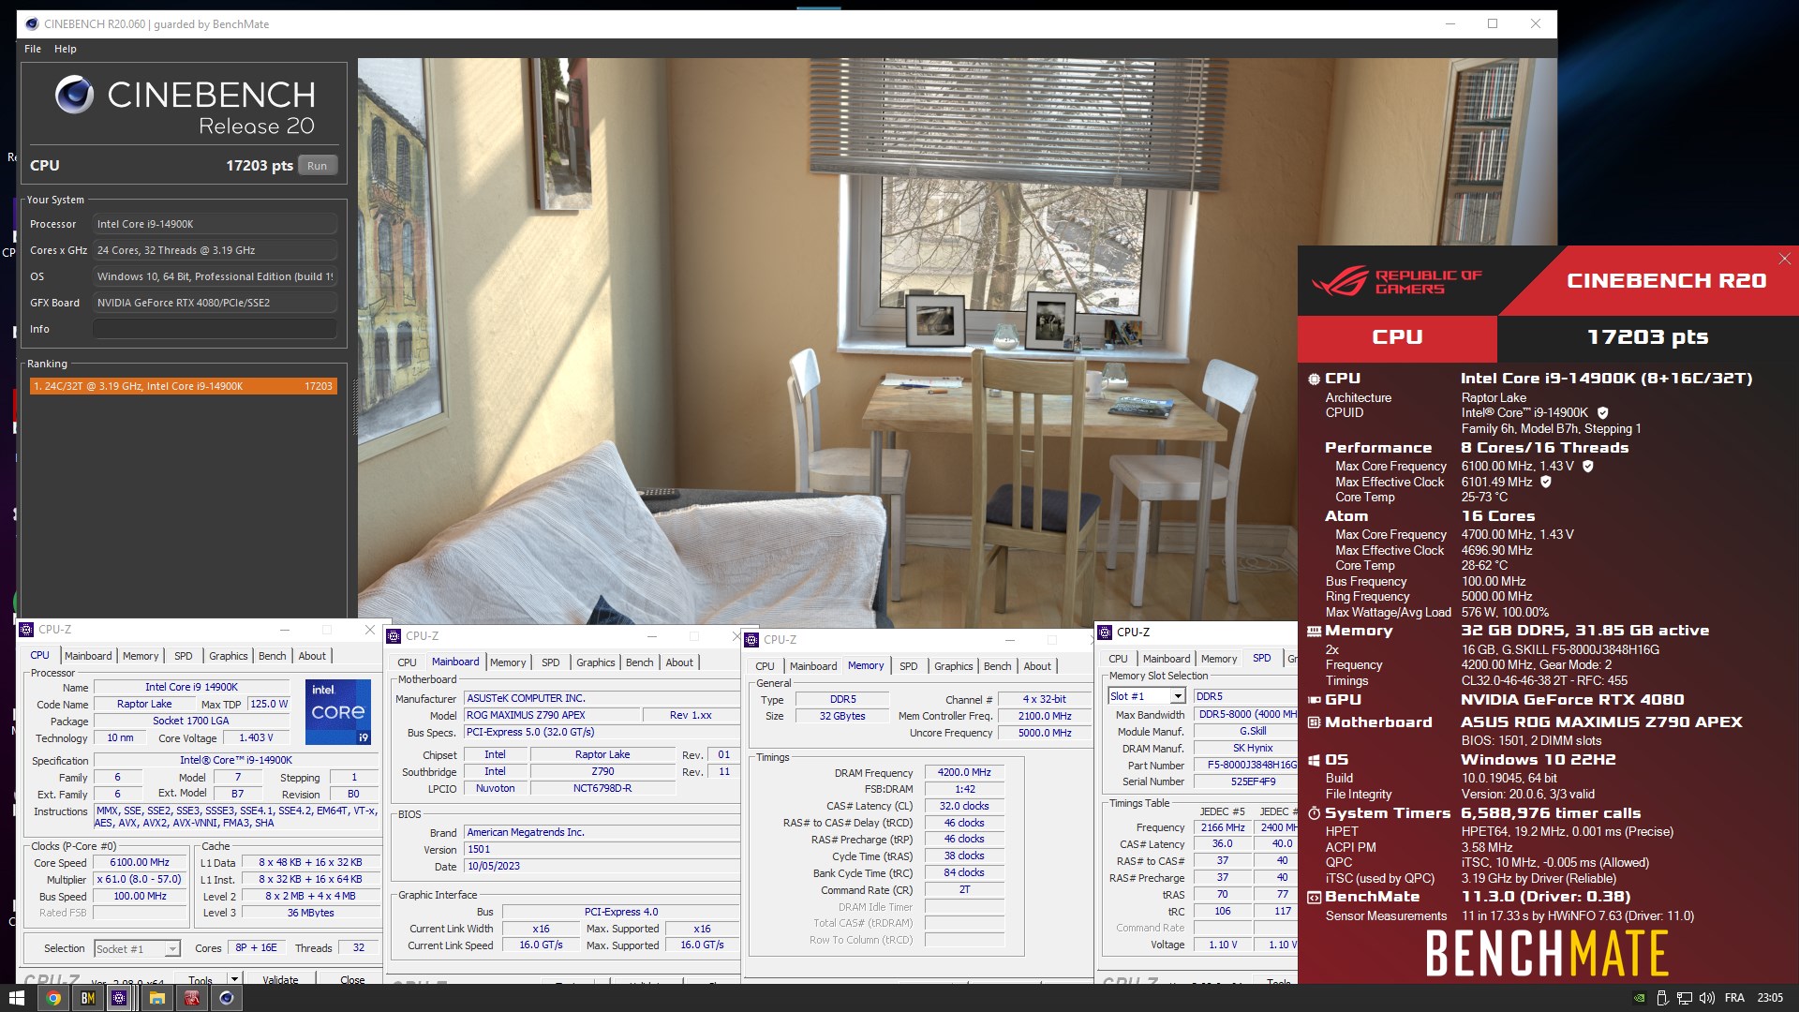This screenshot has height=1012, width=1799.
Task: Click the Core Voltage value 1.403 V
Action: click(x=257, y=738)
